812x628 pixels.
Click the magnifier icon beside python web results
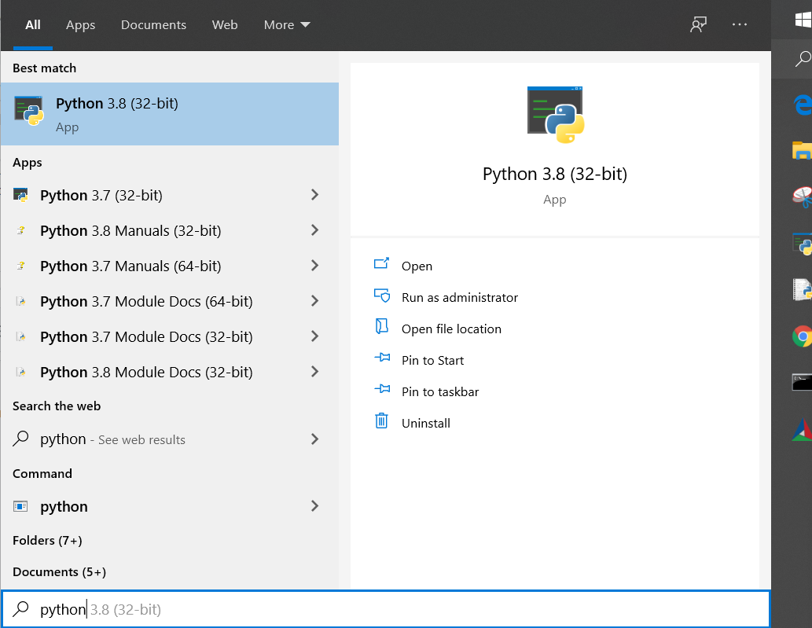tap(20, 439)
